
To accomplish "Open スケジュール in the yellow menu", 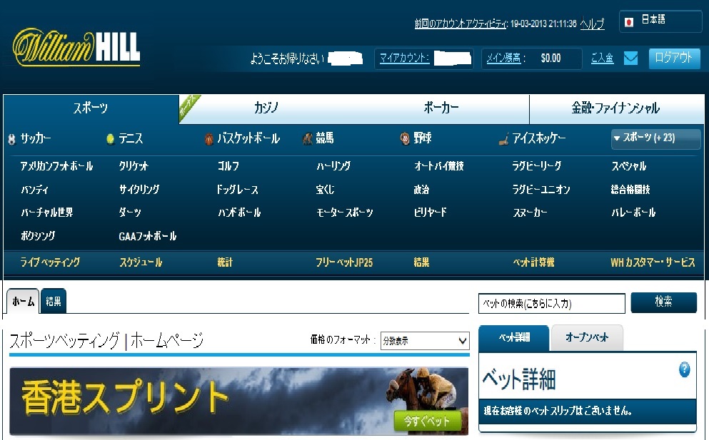I will pos(141,262).
